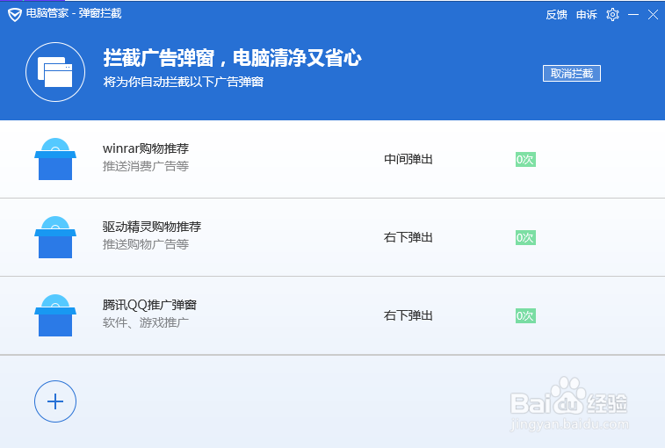Open the settings gear icon

612,15
